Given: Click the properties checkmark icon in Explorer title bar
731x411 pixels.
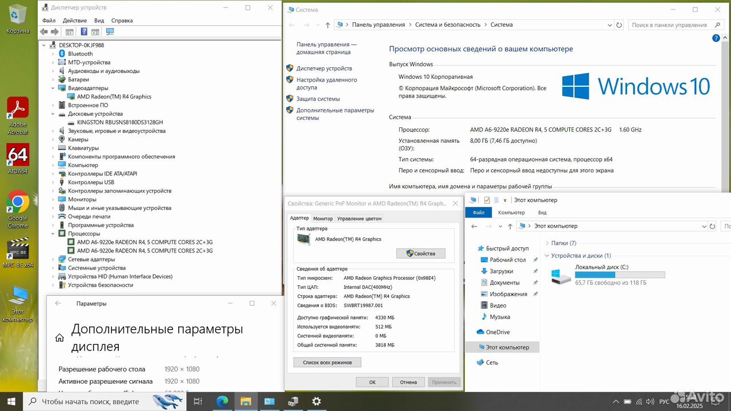Looking at the screenshot, I should [x=487, y=200].
